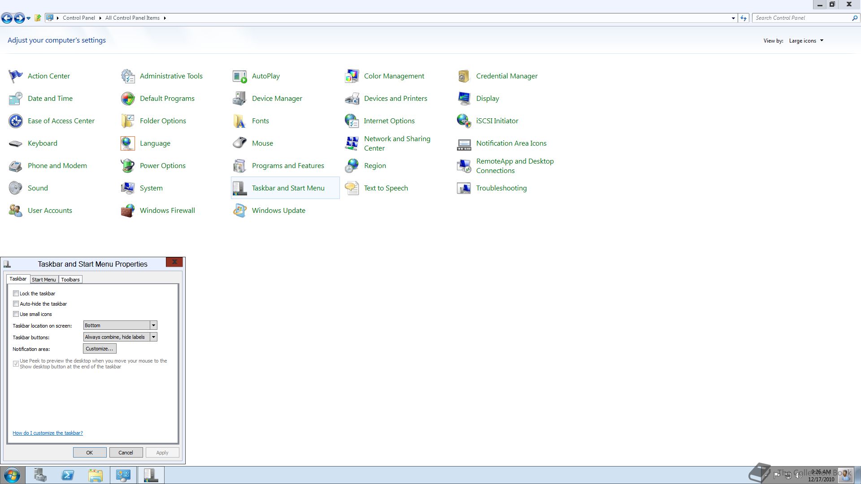The height and width of the screenshot is (484, 861).
Task: Expand address bar history dropdown arrow
Action: (733, 18)
